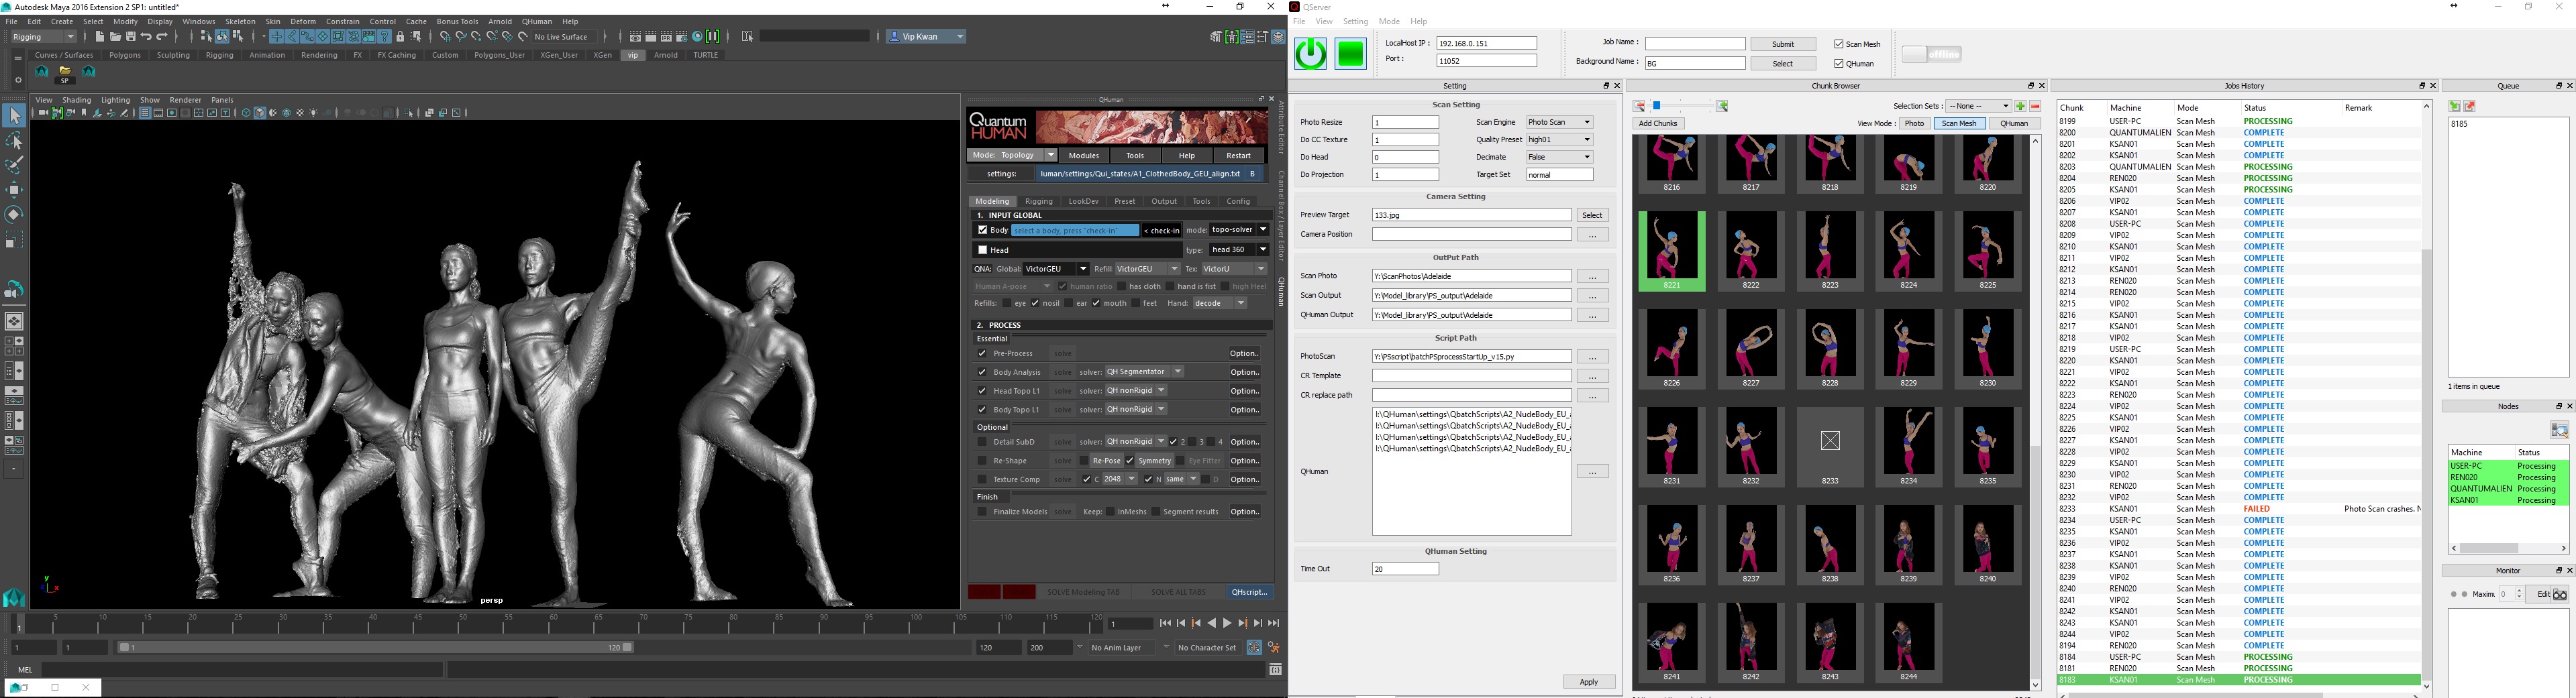Click Maya's Save Scene floppy icon

131,37
